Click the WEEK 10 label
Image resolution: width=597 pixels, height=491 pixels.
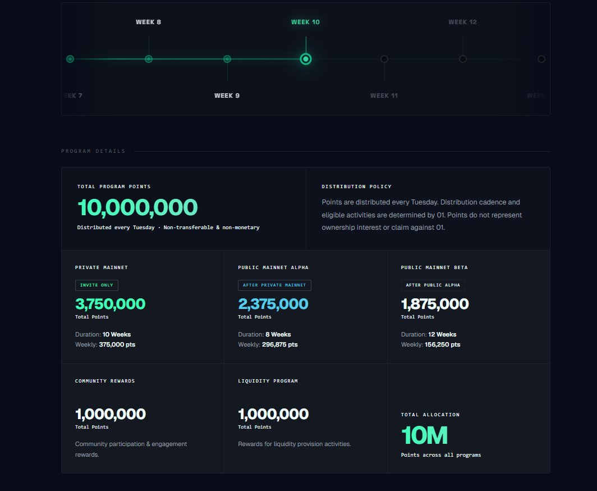(305, 22)
